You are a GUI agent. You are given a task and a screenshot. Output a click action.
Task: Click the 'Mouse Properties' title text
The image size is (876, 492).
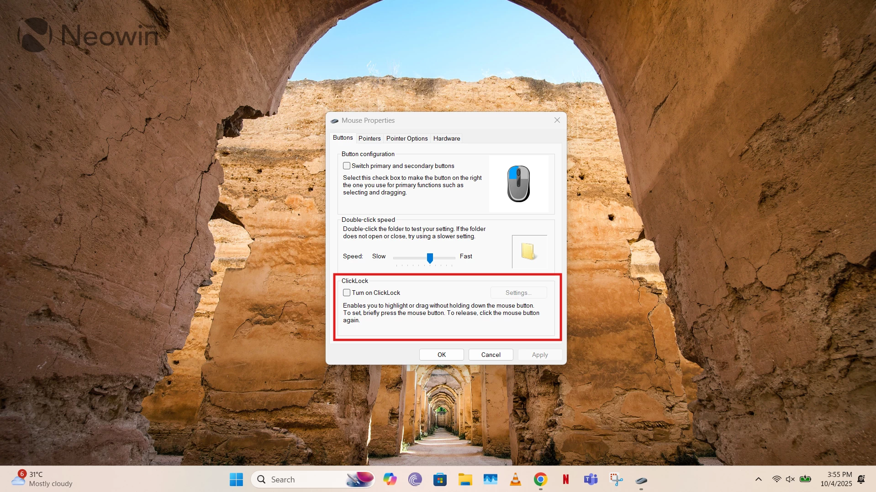coord(368,120)
